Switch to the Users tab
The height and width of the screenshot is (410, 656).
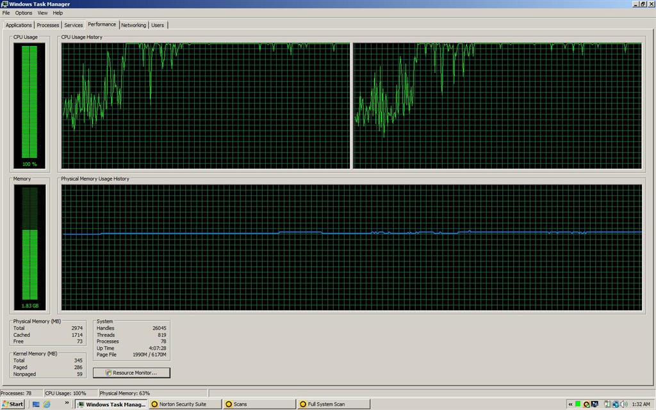(x=158, y=25)
